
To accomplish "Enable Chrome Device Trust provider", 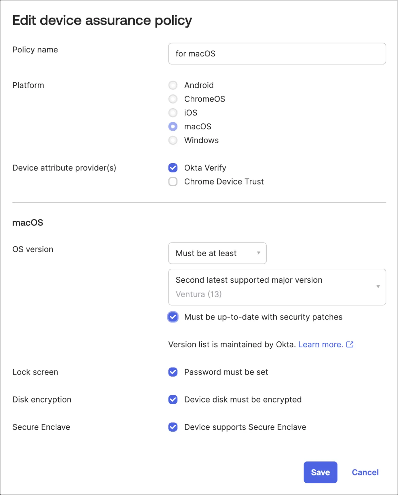I will (x=173, y=181).
